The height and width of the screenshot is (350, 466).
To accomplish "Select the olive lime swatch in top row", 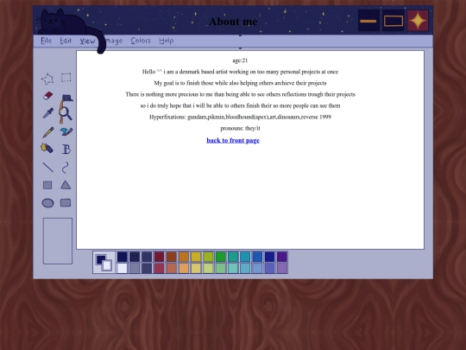I will click(208, 257).
